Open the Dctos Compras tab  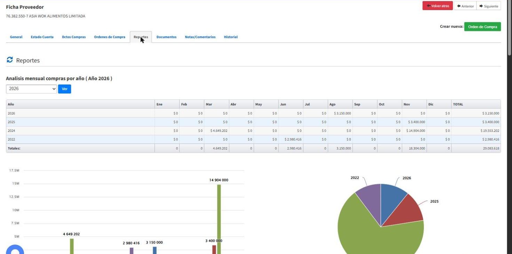[x=74, y=37]
